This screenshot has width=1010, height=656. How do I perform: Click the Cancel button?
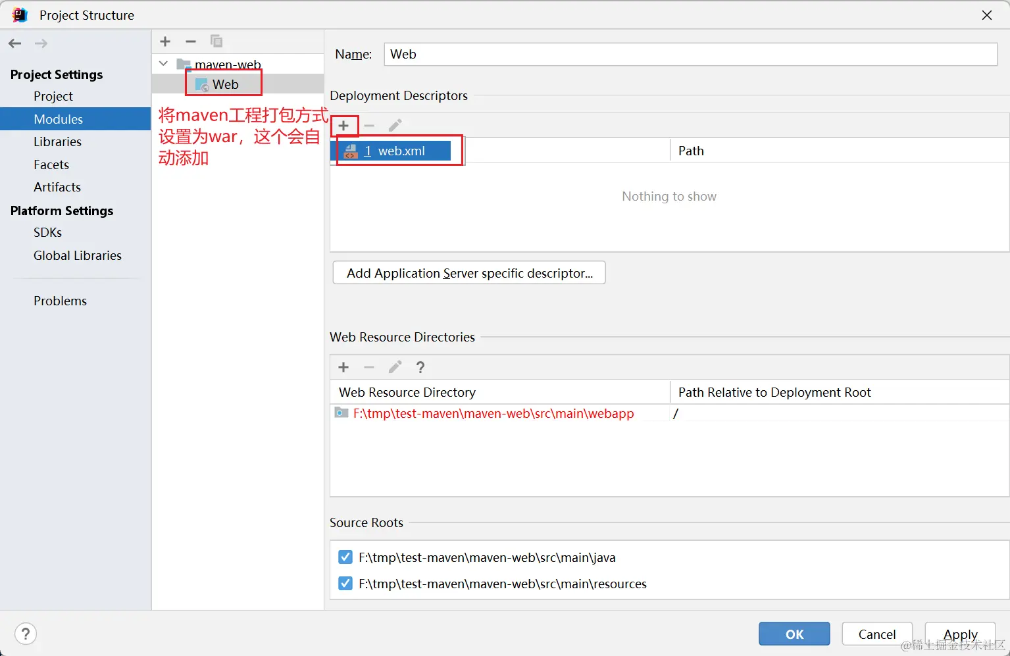(877, 634)
